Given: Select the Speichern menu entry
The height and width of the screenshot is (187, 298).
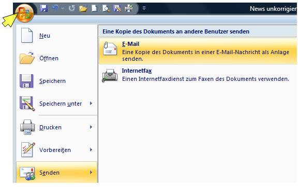Looking at the screenshot, I should click(52, 81).
